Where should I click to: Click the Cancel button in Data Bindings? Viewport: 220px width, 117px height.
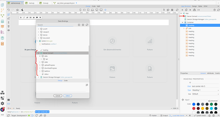click(x=58, y=96)
